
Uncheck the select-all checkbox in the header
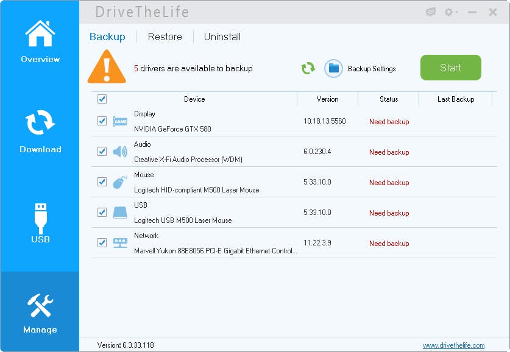click(x=101, y=99)
